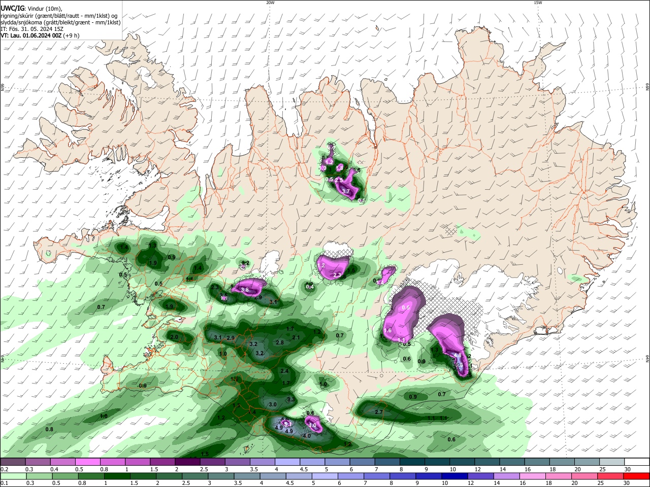Viewport: 650px width, 487px height.
Task: Pick snow legend swatch between 16 and 18
Action: click(x=537, y=462)
